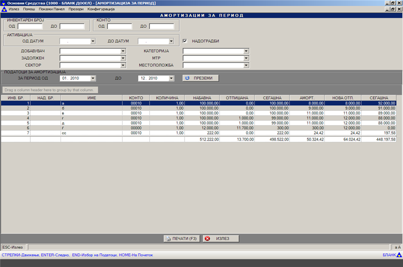This screenshot has width=403, height=267.
Task: Open the МЕСТОПОЛОЖБА dropdown
Action: tap(246, 65)
